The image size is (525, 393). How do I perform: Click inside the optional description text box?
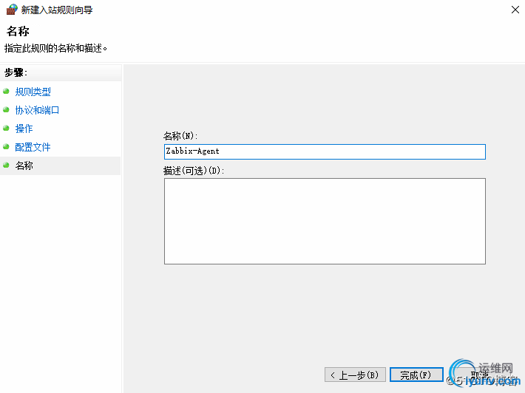click(324, 221)
